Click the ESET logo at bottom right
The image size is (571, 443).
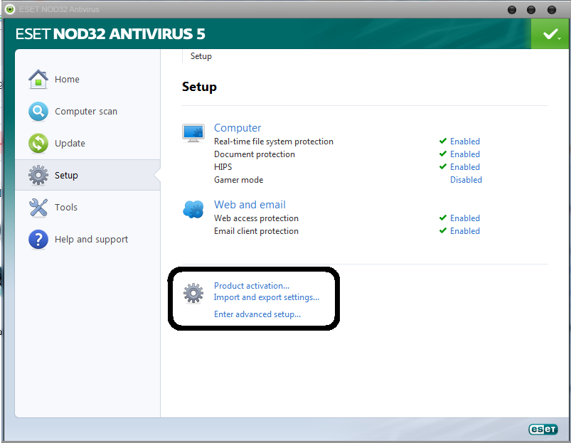click(543, 429)
